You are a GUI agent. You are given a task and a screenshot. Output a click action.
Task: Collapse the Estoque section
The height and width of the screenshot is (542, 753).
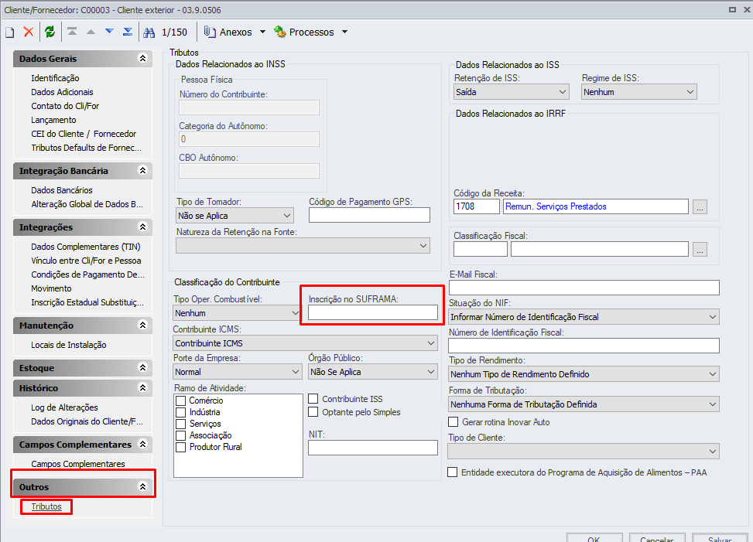[142, 368]
